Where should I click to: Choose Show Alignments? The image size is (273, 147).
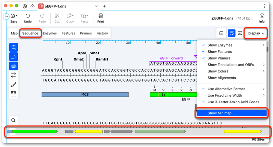click(232, 78)
